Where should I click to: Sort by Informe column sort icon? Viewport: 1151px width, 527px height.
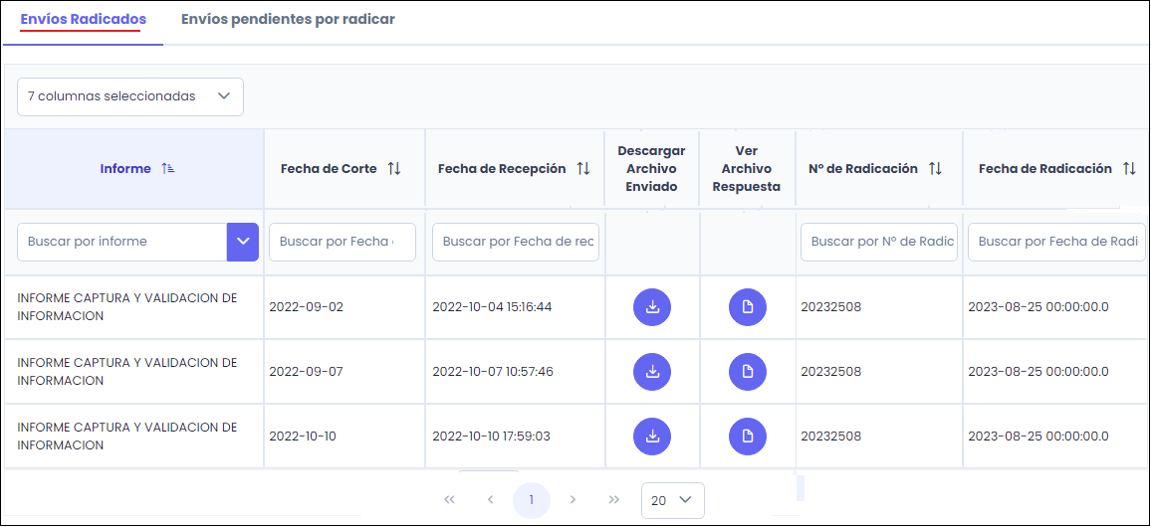[168, 169]
